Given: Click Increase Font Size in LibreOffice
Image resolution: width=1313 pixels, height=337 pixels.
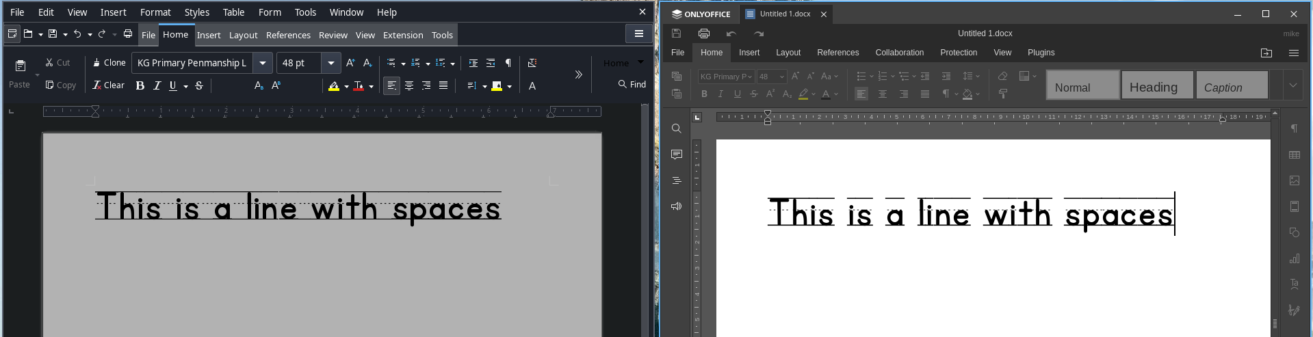Looking at the screenshot, I should (x=350, y=63).
